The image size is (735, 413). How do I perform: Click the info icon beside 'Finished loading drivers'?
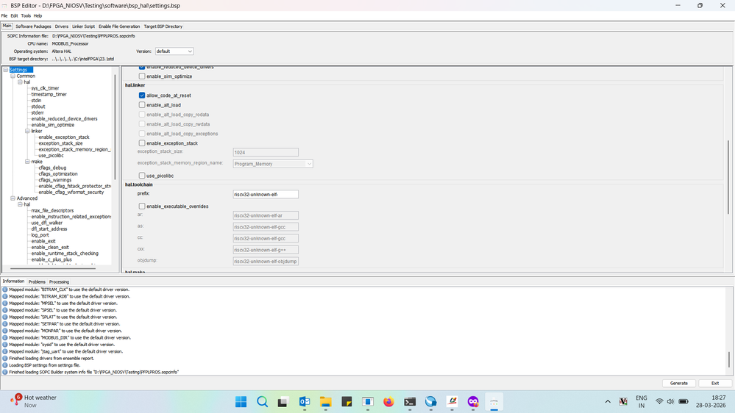point(4,358)
